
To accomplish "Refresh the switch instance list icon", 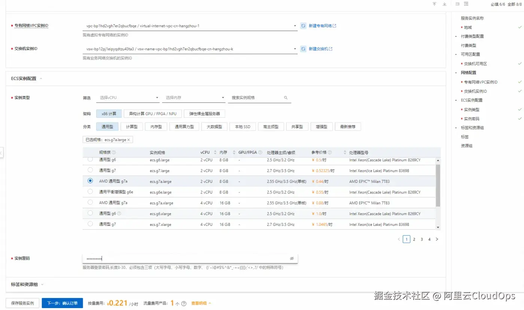I will (304, 49).
